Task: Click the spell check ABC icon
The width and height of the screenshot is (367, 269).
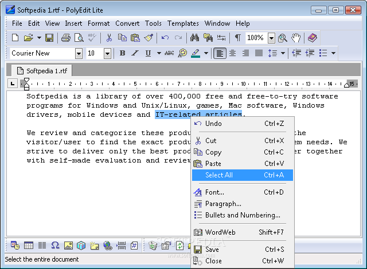Action: click(x=92, y=38)
